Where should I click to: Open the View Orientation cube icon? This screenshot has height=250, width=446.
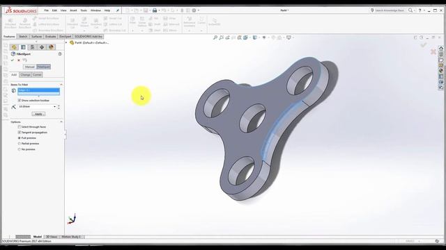click(245, 37)
